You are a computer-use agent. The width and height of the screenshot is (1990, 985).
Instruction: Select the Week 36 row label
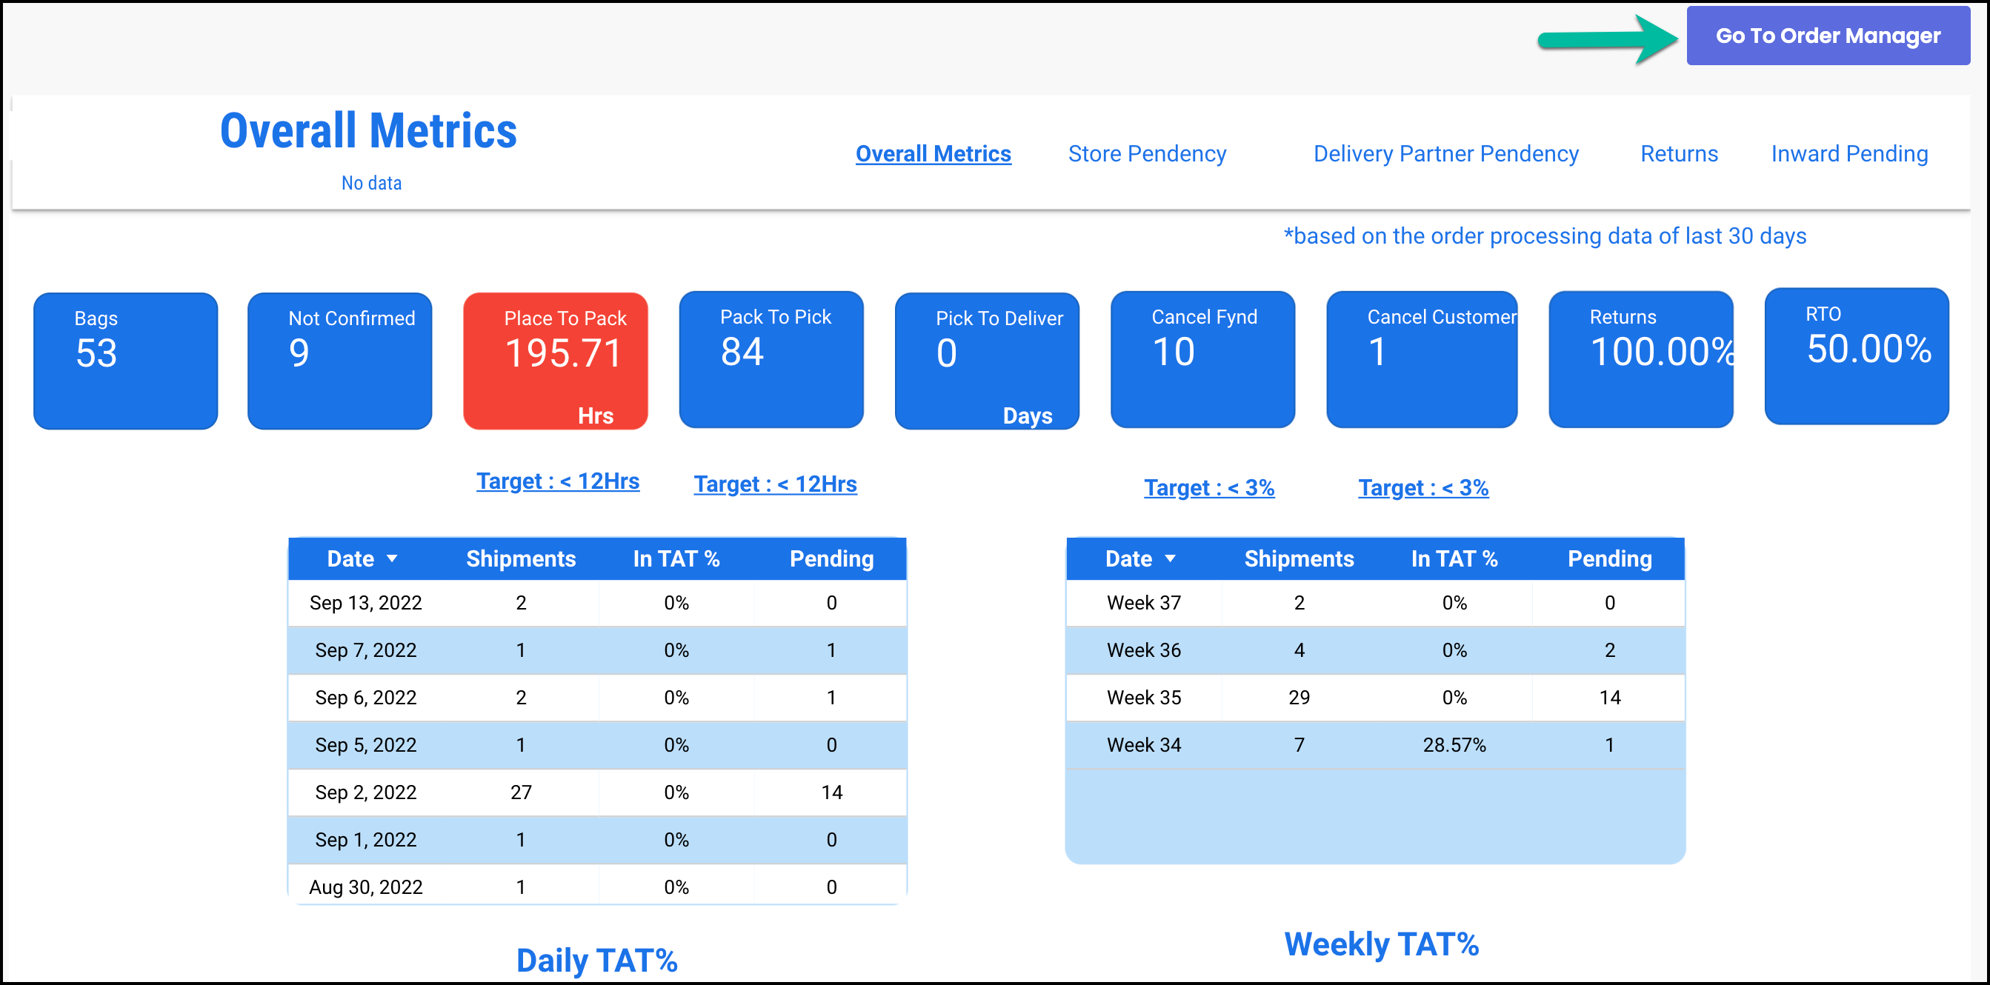point(1143,650)
